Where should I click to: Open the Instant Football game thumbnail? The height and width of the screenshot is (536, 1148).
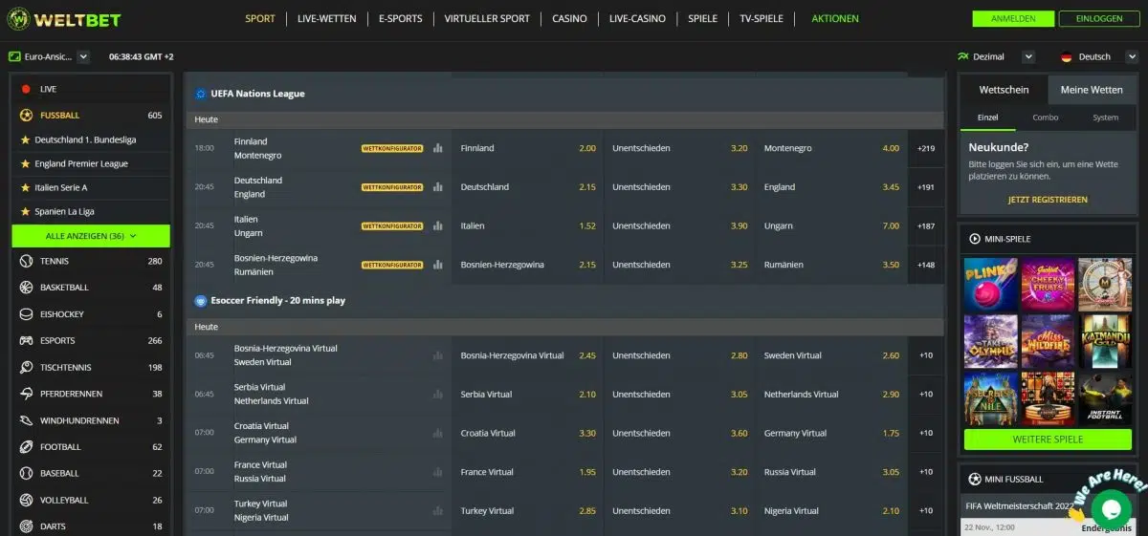coord(1105,399)
